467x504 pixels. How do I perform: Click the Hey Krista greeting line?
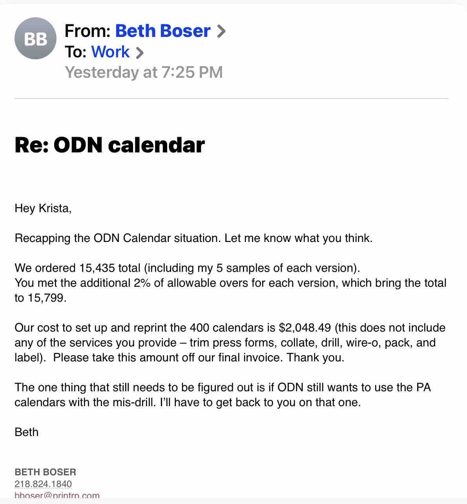click(43, 208)
